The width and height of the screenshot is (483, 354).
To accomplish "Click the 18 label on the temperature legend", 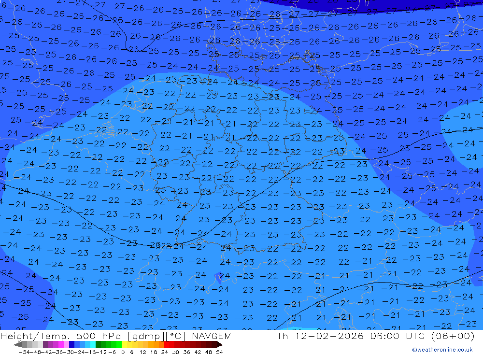I will coord(154,352).
